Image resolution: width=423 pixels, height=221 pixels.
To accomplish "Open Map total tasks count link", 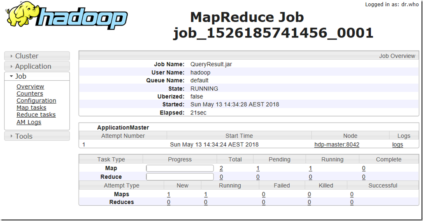I will tap(221, 168).
